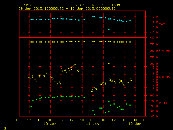The image size is (173, 130).
Task: Click the lowest green humidity point
Action: coord(95,115)
